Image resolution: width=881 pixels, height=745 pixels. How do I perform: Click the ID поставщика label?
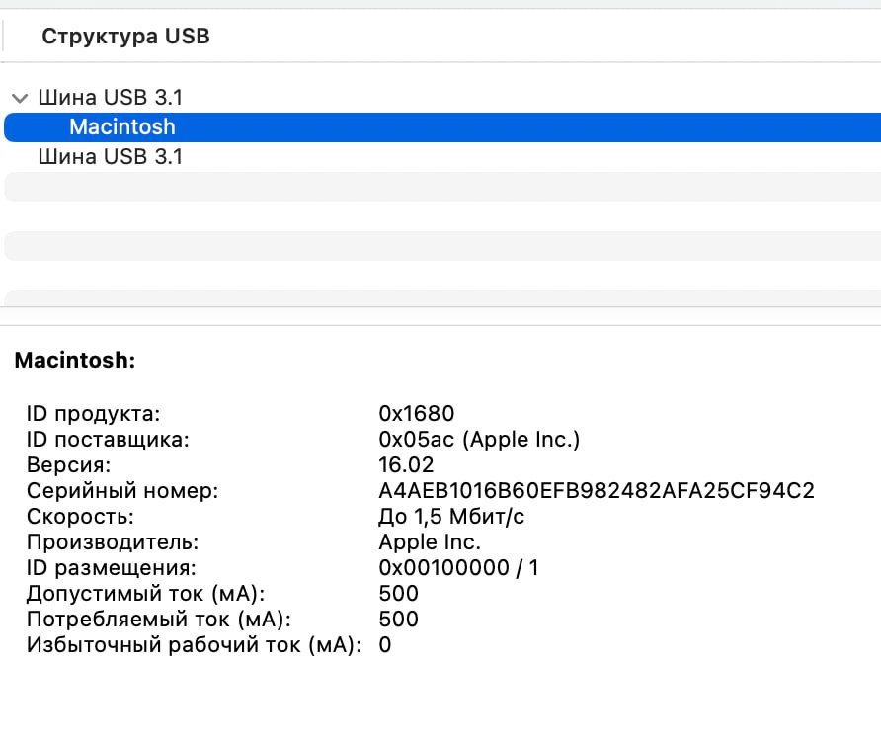point(108,440)
